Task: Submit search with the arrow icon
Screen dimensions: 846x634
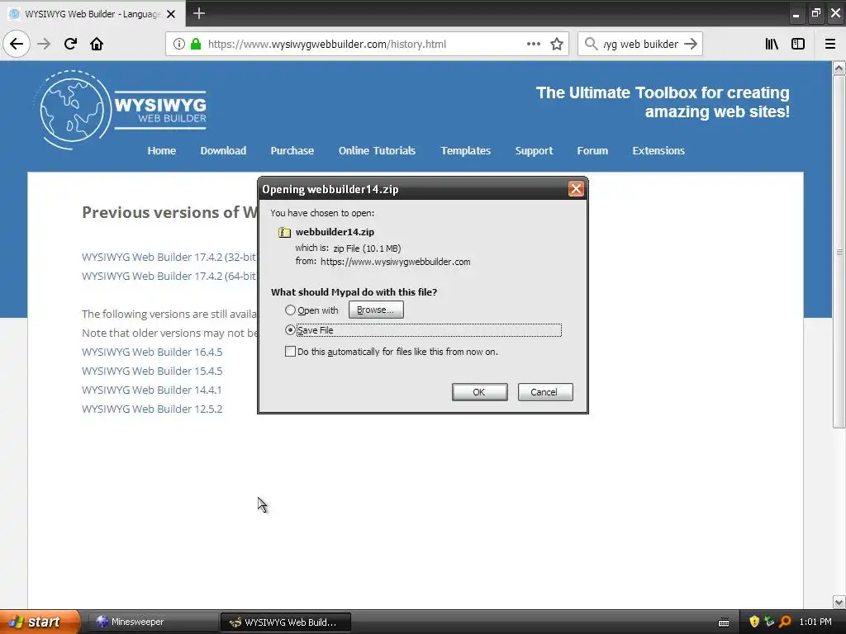Action: click(691, 45)
